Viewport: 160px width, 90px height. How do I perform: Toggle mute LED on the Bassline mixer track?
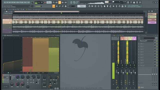pyautogui.click(x=122, y=65)
